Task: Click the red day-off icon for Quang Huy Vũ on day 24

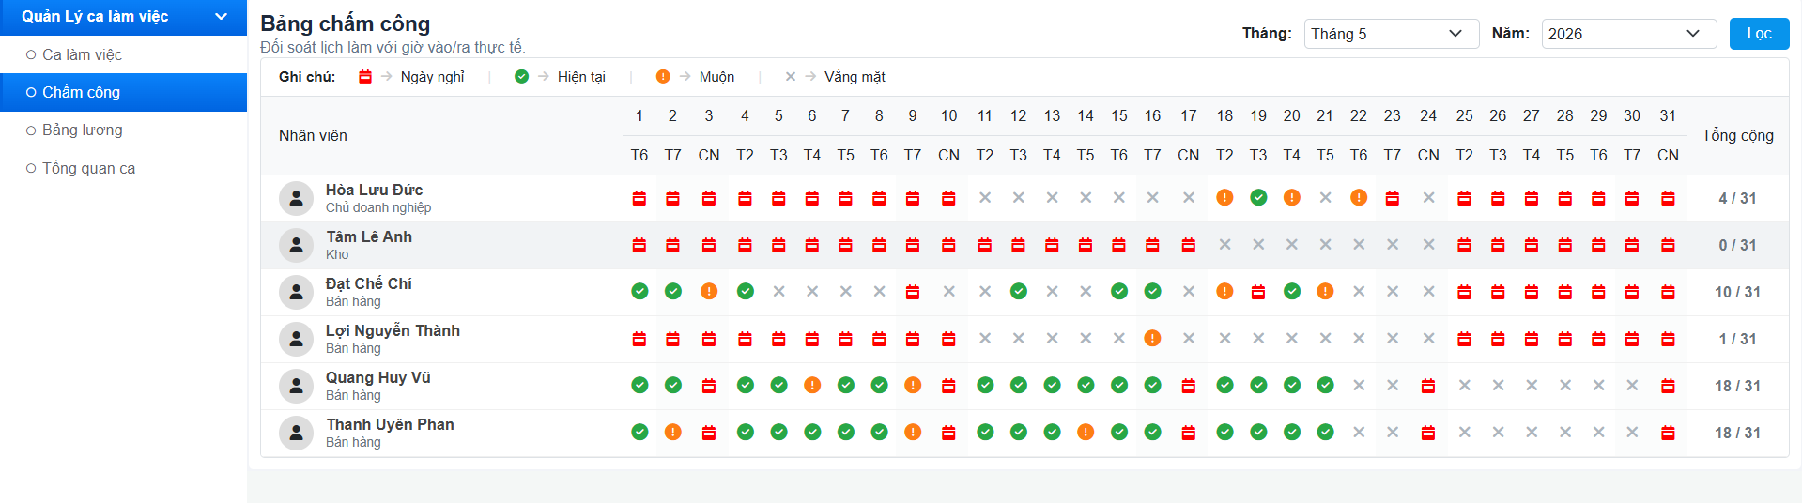Action: point(1428,386)
